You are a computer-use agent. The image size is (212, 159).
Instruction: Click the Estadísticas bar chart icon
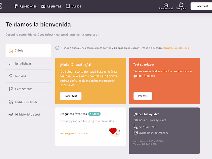(11, 63)
